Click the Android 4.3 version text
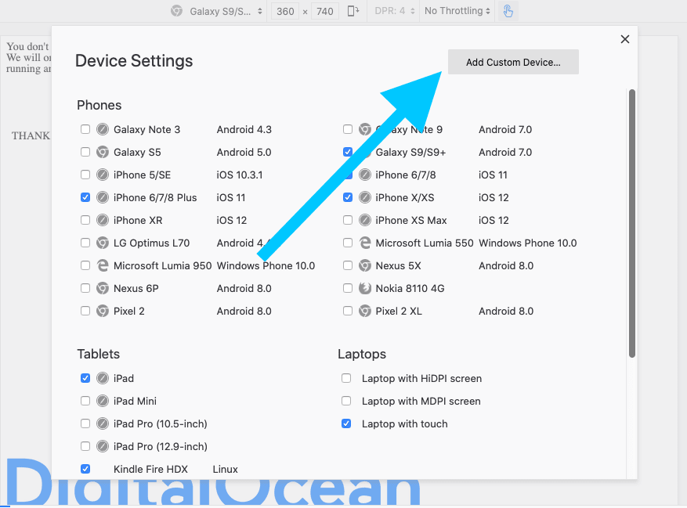Image resolution: width=687 pixels, height=508 pixels. [244, 130]
